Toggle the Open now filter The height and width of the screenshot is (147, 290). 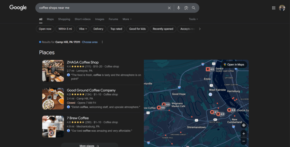[45, 29]
